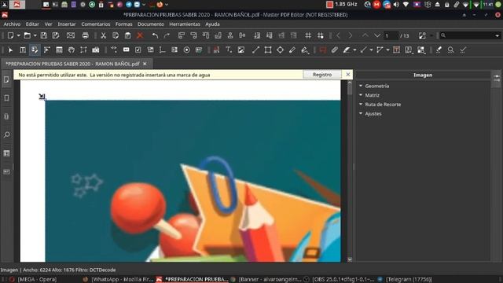This screenshot has width=503, height=283.
Task: Click the New document icon
Action: [10, 35]
